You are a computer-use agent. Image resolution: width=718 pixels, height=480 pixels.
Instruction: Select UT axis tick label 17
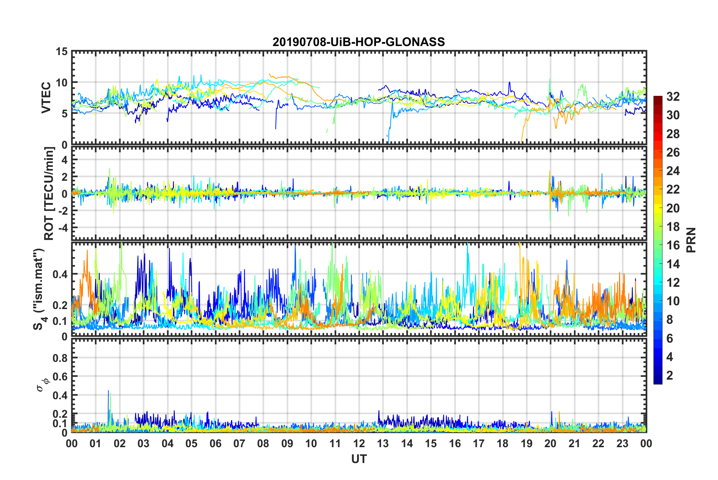[x=479, y=443]
